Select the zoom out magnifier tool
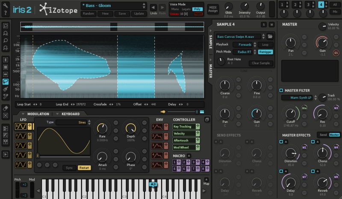This screenshot has height=199, width=342. (6, 33)
